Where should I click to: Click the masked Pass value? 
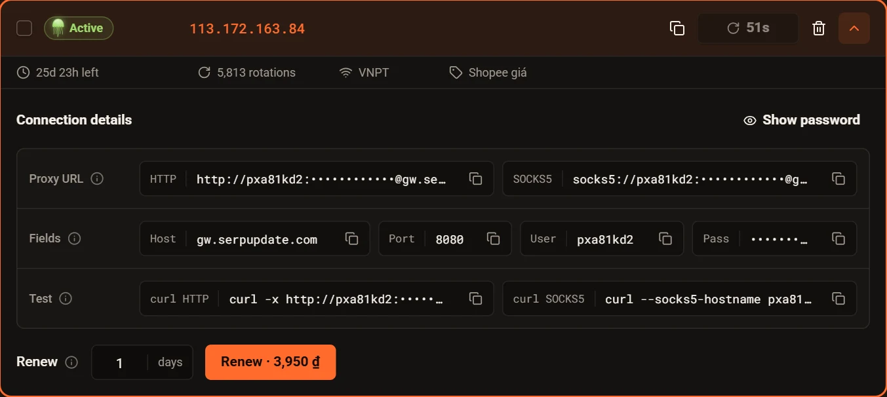779,240
